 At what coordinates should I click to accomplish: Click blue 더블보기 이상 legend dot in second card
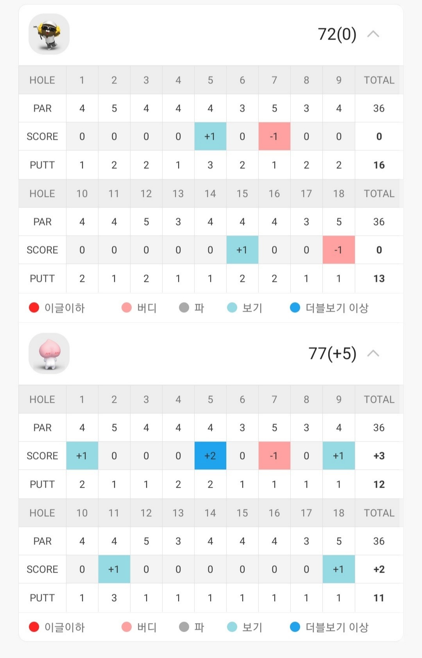295,627
